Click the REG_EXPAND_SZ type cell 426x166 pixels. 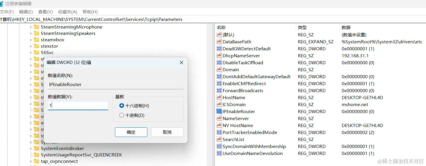(x=316, y=42)
